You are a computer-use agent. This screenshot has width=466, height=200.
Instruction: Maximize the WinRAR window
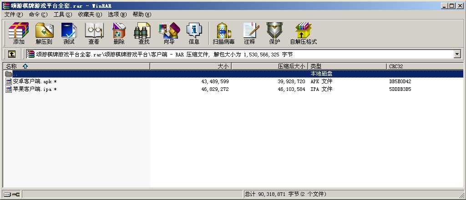pos(451,5)
